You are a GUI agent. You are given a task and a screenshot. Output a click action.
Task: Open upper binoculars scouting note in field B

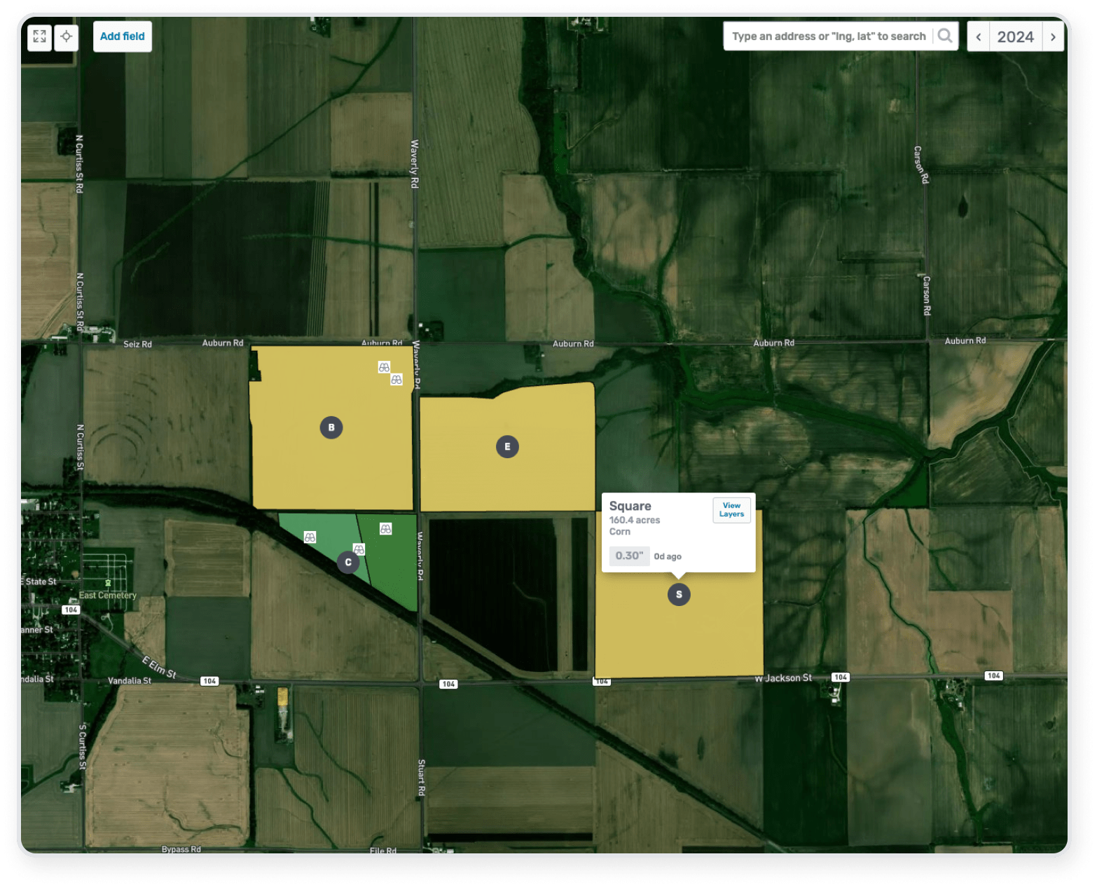coord(384,367)
